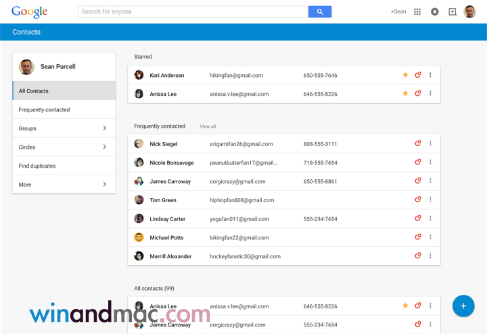Open the Google apps grid

417,11
